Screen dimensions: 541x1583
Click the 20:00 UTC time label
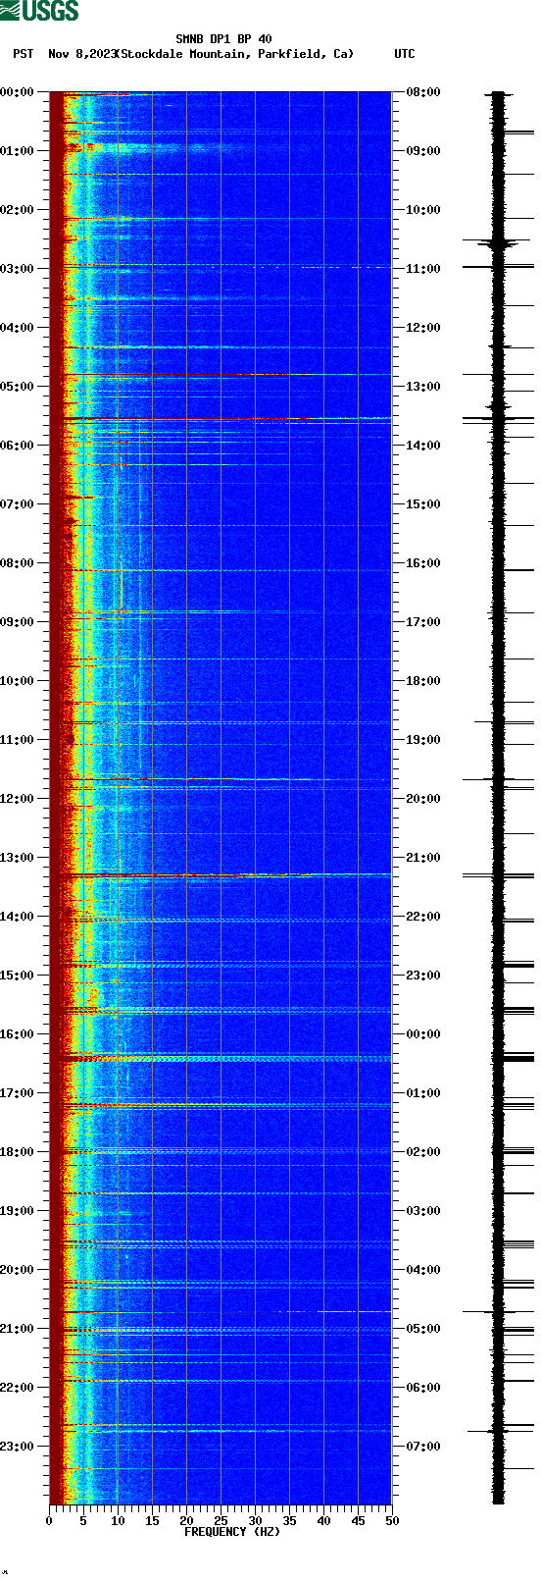[x=422, y=799]
